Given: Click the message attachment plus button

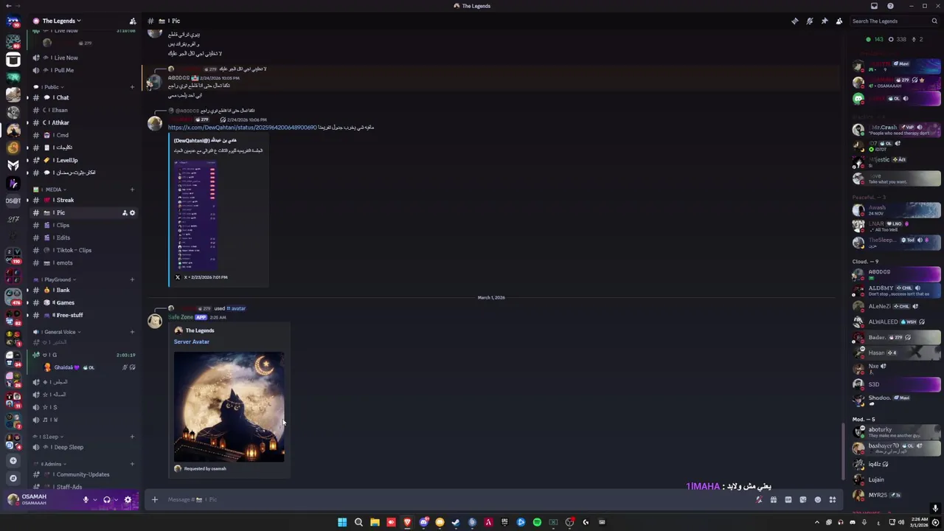Looking at the screenshot, I should point(155,500).
